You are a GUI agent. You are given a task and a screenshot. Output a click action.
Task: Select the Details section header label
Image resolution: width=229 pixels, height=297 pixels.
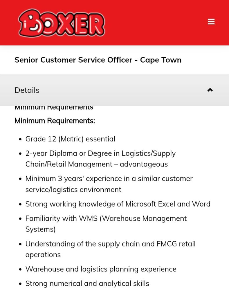point(27,90)
